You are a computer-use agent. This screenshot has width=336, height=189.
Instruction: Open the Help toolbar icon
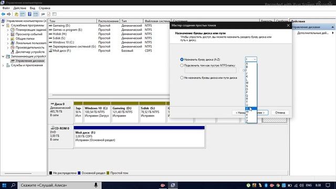coord(29,14)
